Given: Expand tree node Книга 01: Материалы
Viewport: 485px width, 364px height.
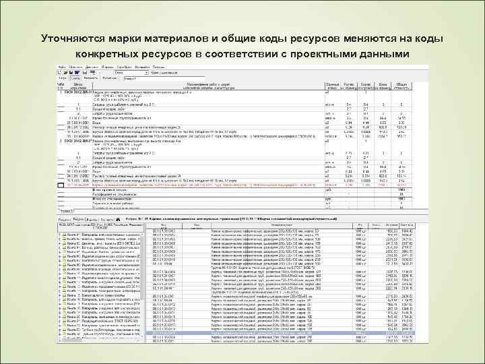Looking at the screenshot, I should click(59, 235).
